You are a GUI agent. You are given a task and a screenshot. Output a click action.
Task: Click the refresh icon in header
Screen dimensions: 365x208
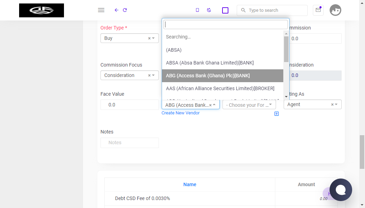125,10
